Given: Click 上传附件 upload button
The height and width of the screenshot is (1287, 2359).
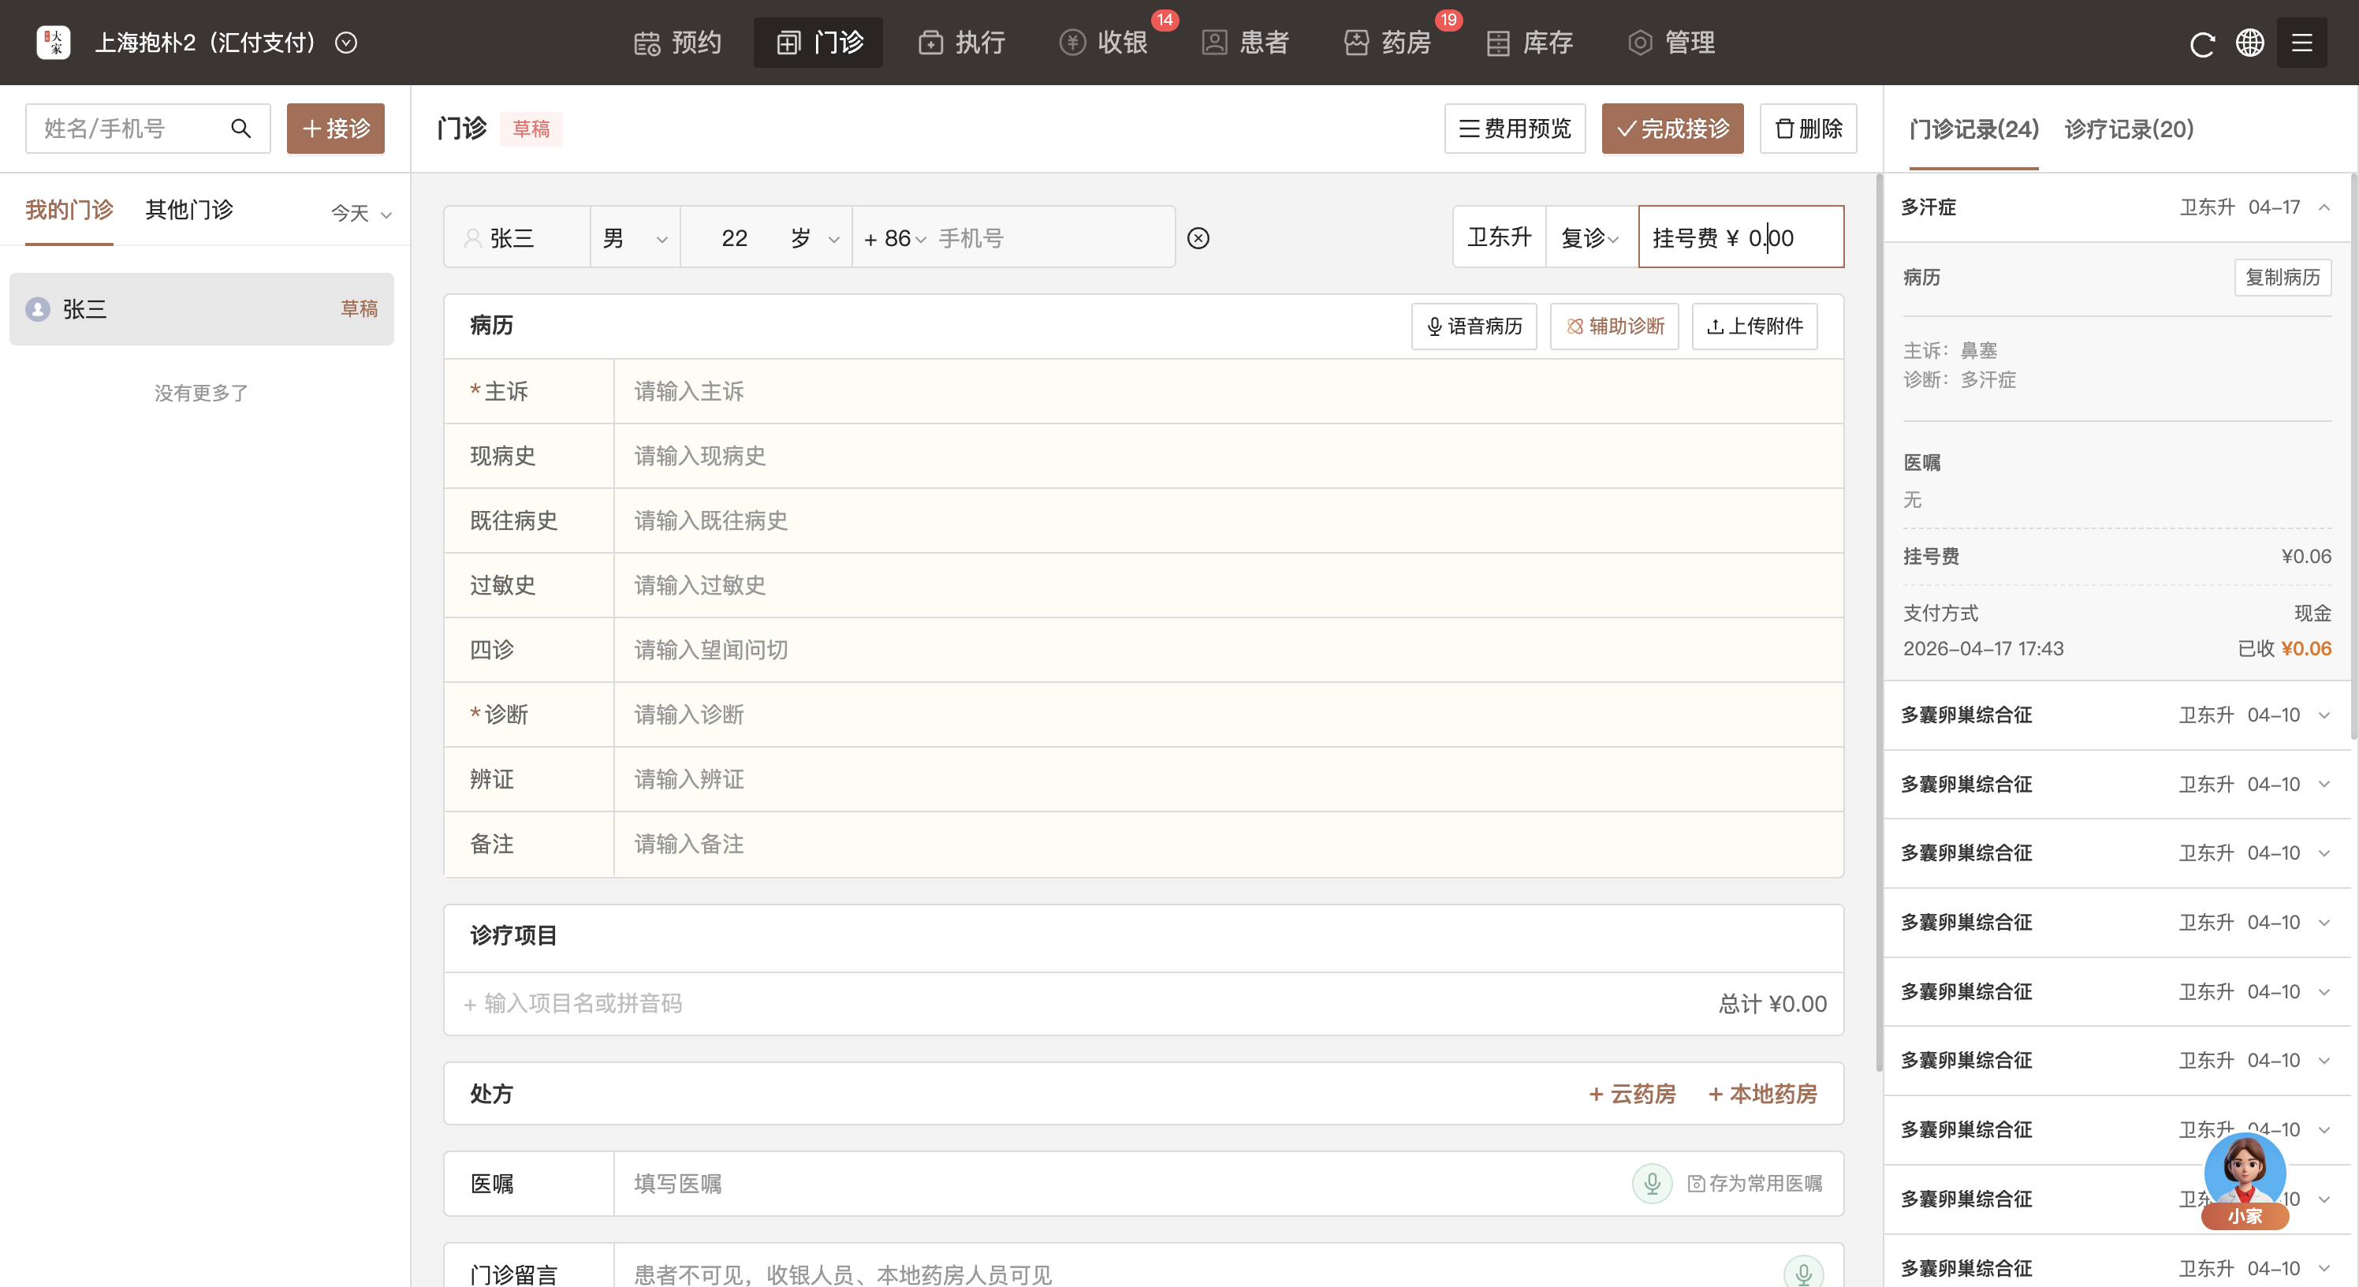Looking at the screenshot, I should point(1754,326).
